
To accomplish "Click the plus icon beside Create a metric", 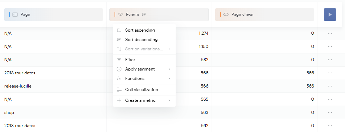I will pos(119,100).
